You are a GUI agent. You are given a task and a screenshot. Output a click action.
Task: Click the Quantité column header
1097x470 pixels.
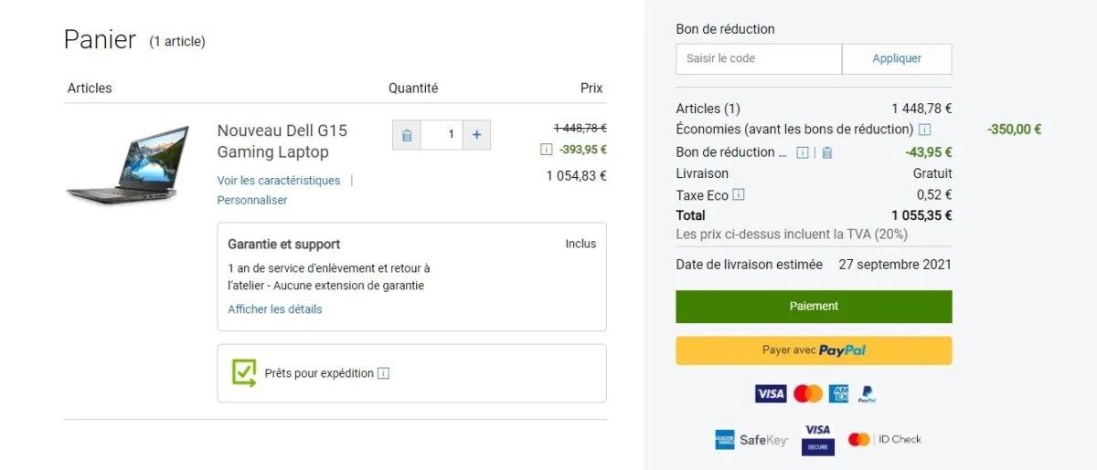[413, 89]
